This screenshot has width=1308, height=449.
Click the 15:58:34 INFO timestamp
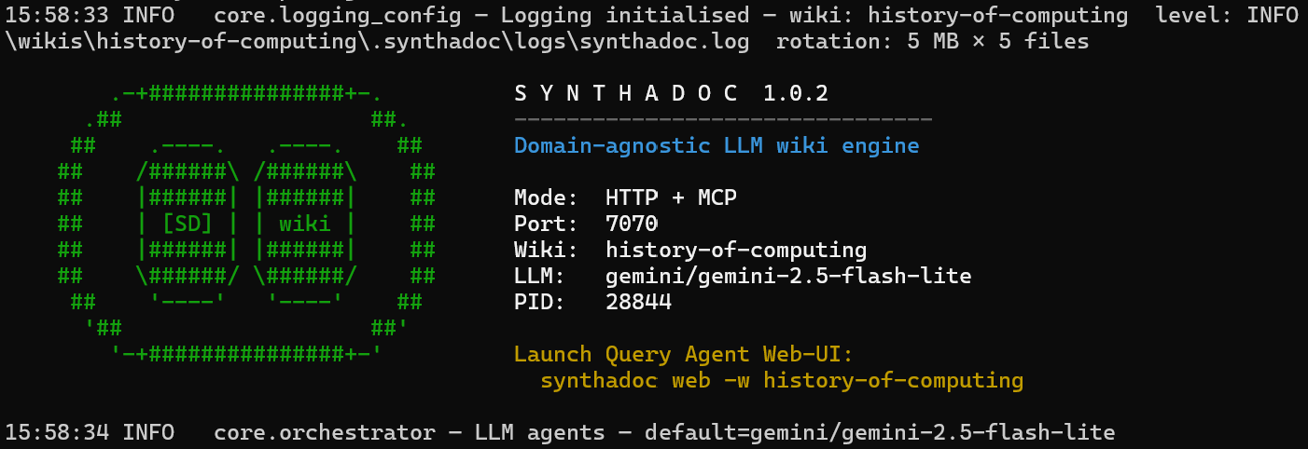click(90, 432)
